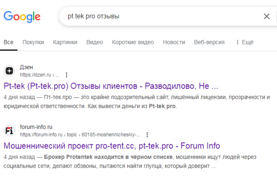The width and height of the screenshot is (277, 177).
Task: Expand the 'Ещё' more options menu
Action: point(245,42)
